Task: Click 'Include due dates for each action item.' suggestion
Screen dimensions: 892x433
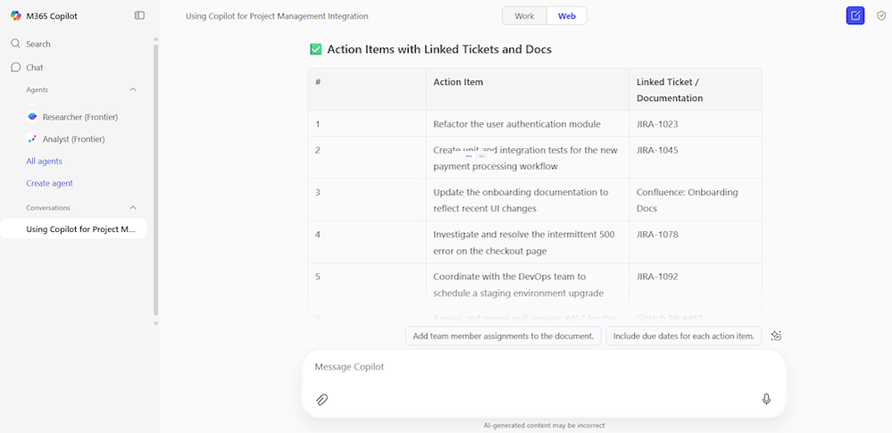Action: click(683, 336)
